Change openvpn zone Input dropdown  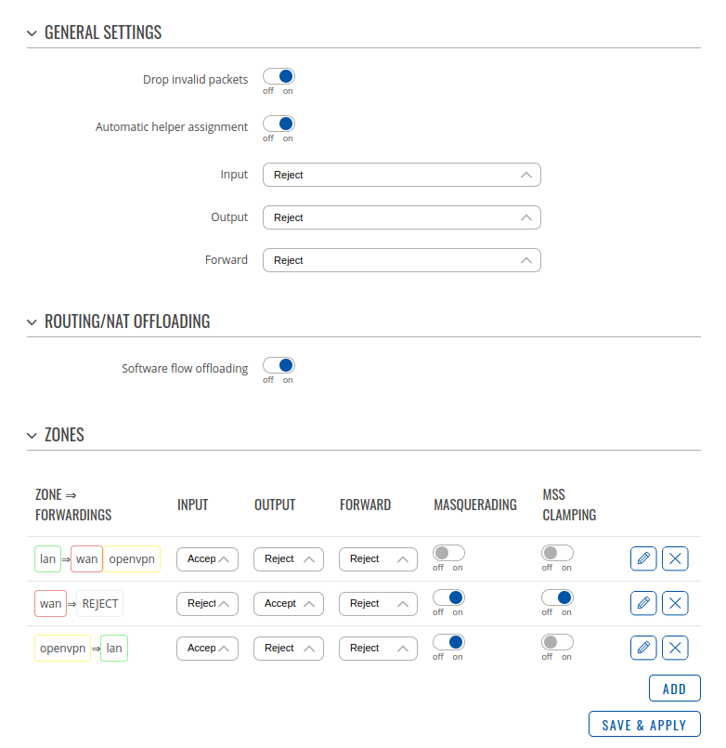coord(207,649)
